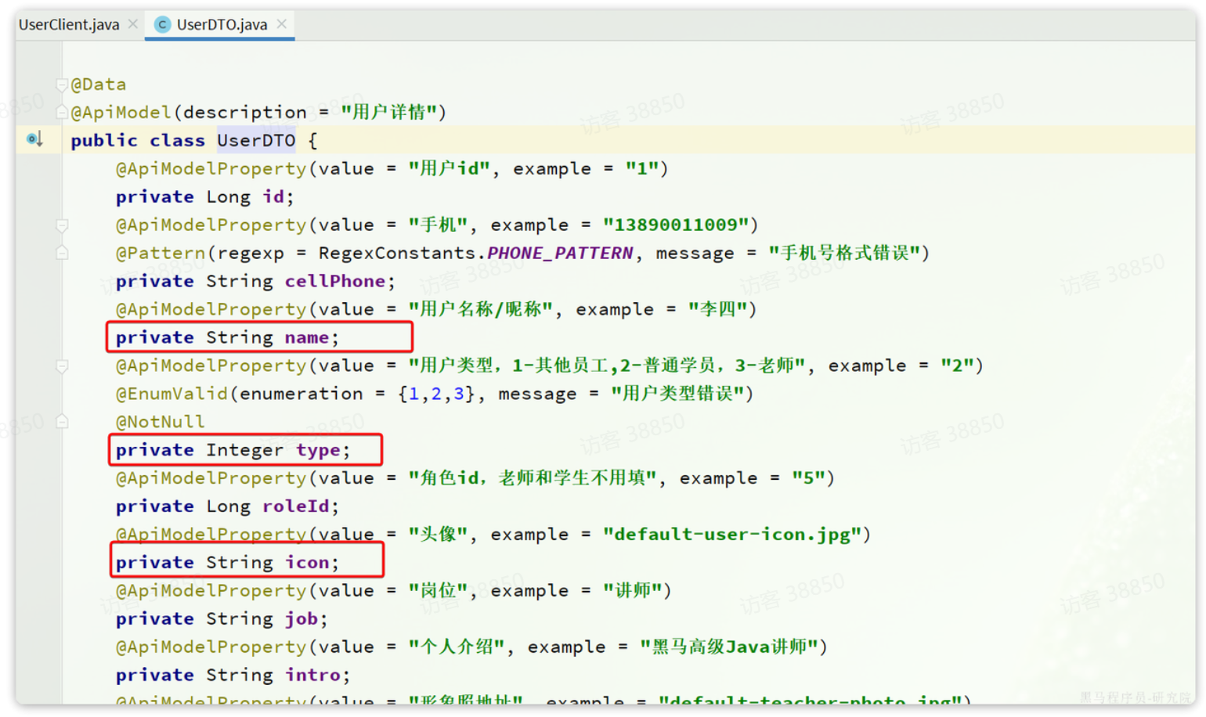Click the @ApiModel annotation text

pyautogui.click(x=121, y=113)
